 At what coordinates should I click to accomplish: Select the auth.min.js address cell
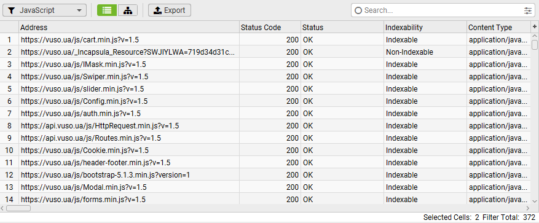(x=129, y=114)
